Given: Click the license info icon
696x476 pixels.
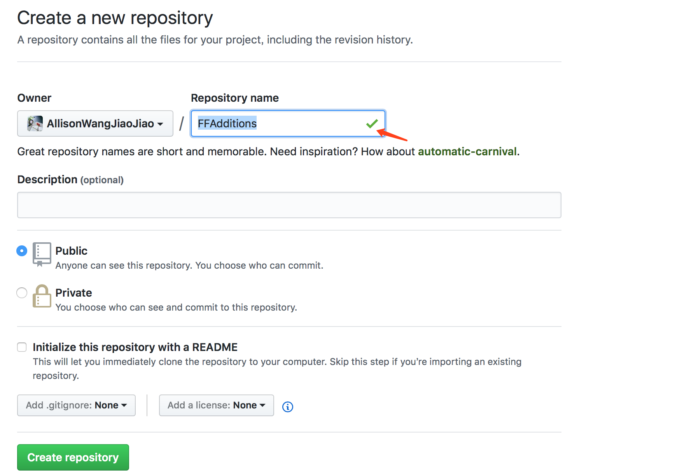Looking at the screenshot, I should tap(287, 407).
